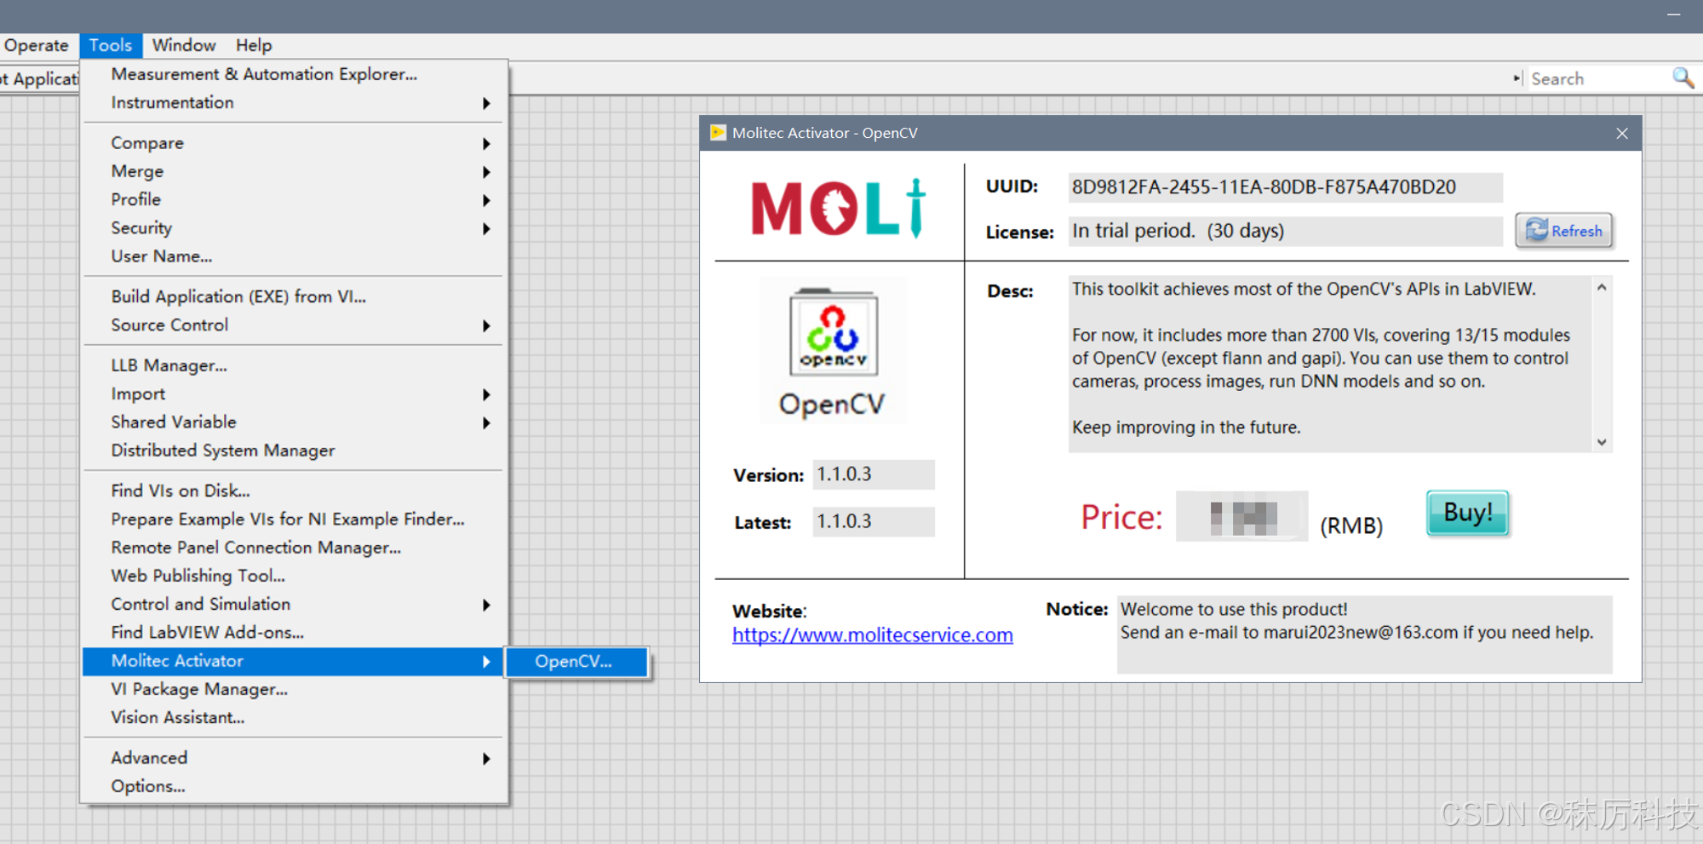This screenshot has height=844, width=1703.
Task: Click the search magnifier icon
Action: [1683, 78]
